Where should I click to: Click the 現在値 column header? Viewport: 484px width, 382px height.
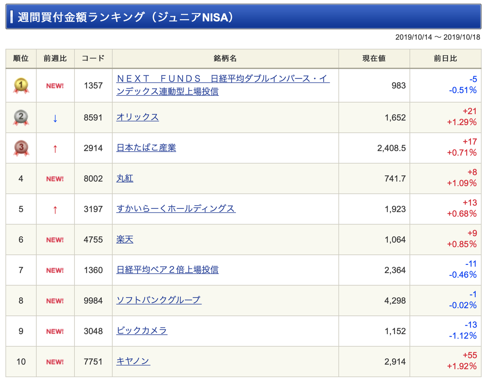(374, 59)
